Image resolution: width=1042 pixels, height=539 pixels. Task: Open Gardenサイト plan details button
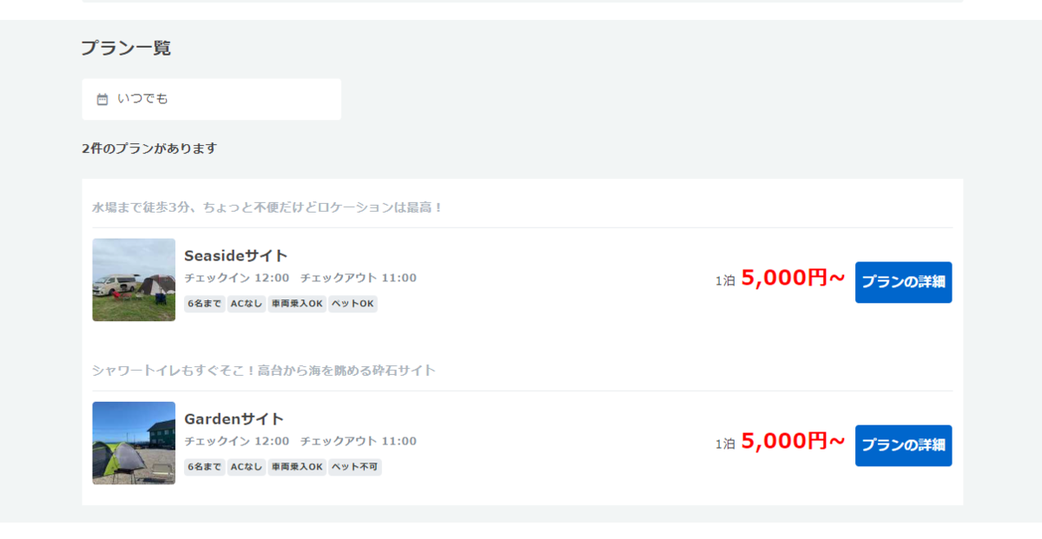coord(903,445)
